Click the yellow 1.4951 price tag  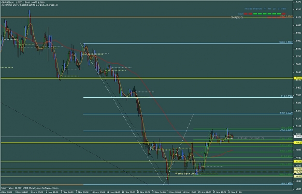298,143
